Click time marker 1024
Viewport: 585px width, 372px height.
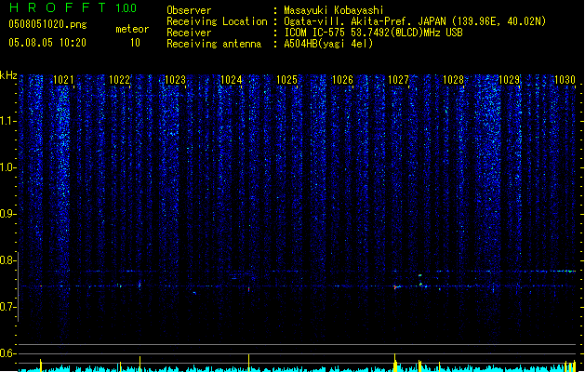[x=231, y=80]
